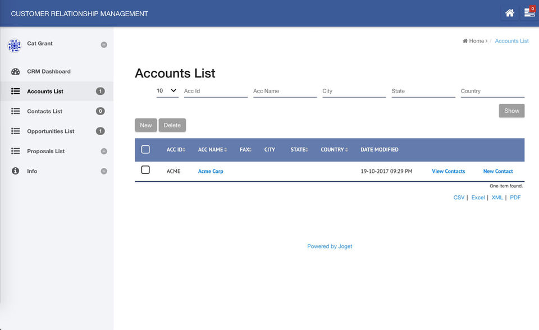Expand the plus icon beside Info

click(104, 171)
